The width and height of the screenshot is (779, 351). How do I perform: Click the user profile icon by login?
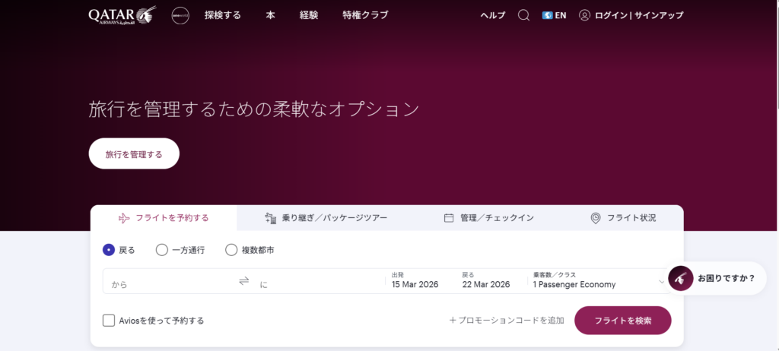point(584,15)
